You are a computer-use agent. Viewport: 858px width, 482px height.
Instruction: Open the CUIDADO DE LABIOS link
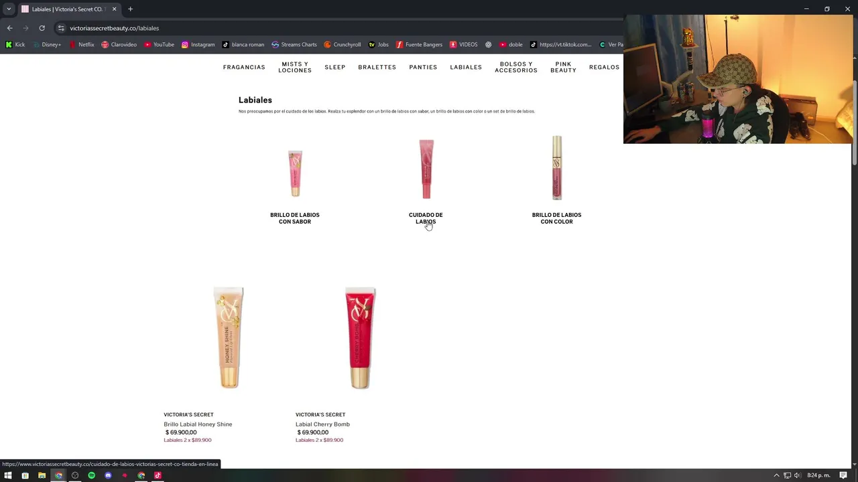(426, 218)
